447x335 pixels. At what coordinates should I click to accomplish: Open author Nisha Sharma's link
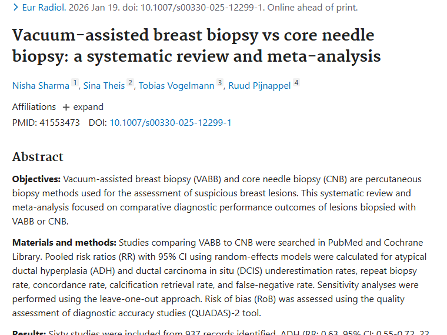(41, 86)
